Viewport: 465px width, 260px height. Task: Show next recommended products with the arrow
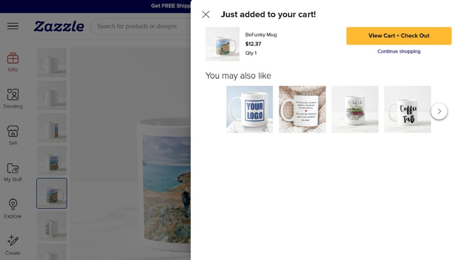click(439, 111)
